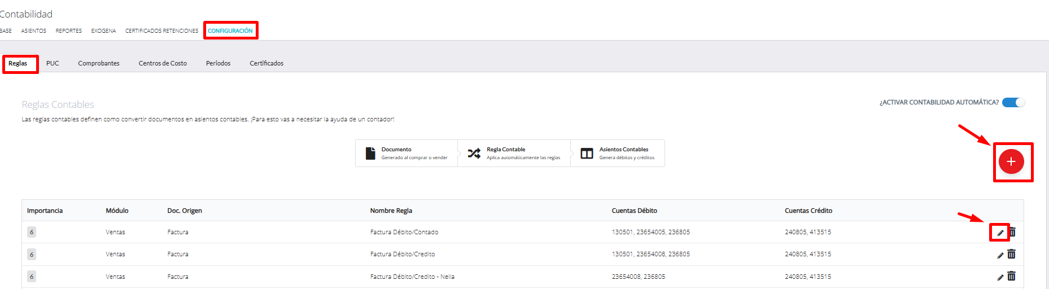1049x289 pixels.
Task: Open the Centros de Costo tab
Action: point(163,63)
